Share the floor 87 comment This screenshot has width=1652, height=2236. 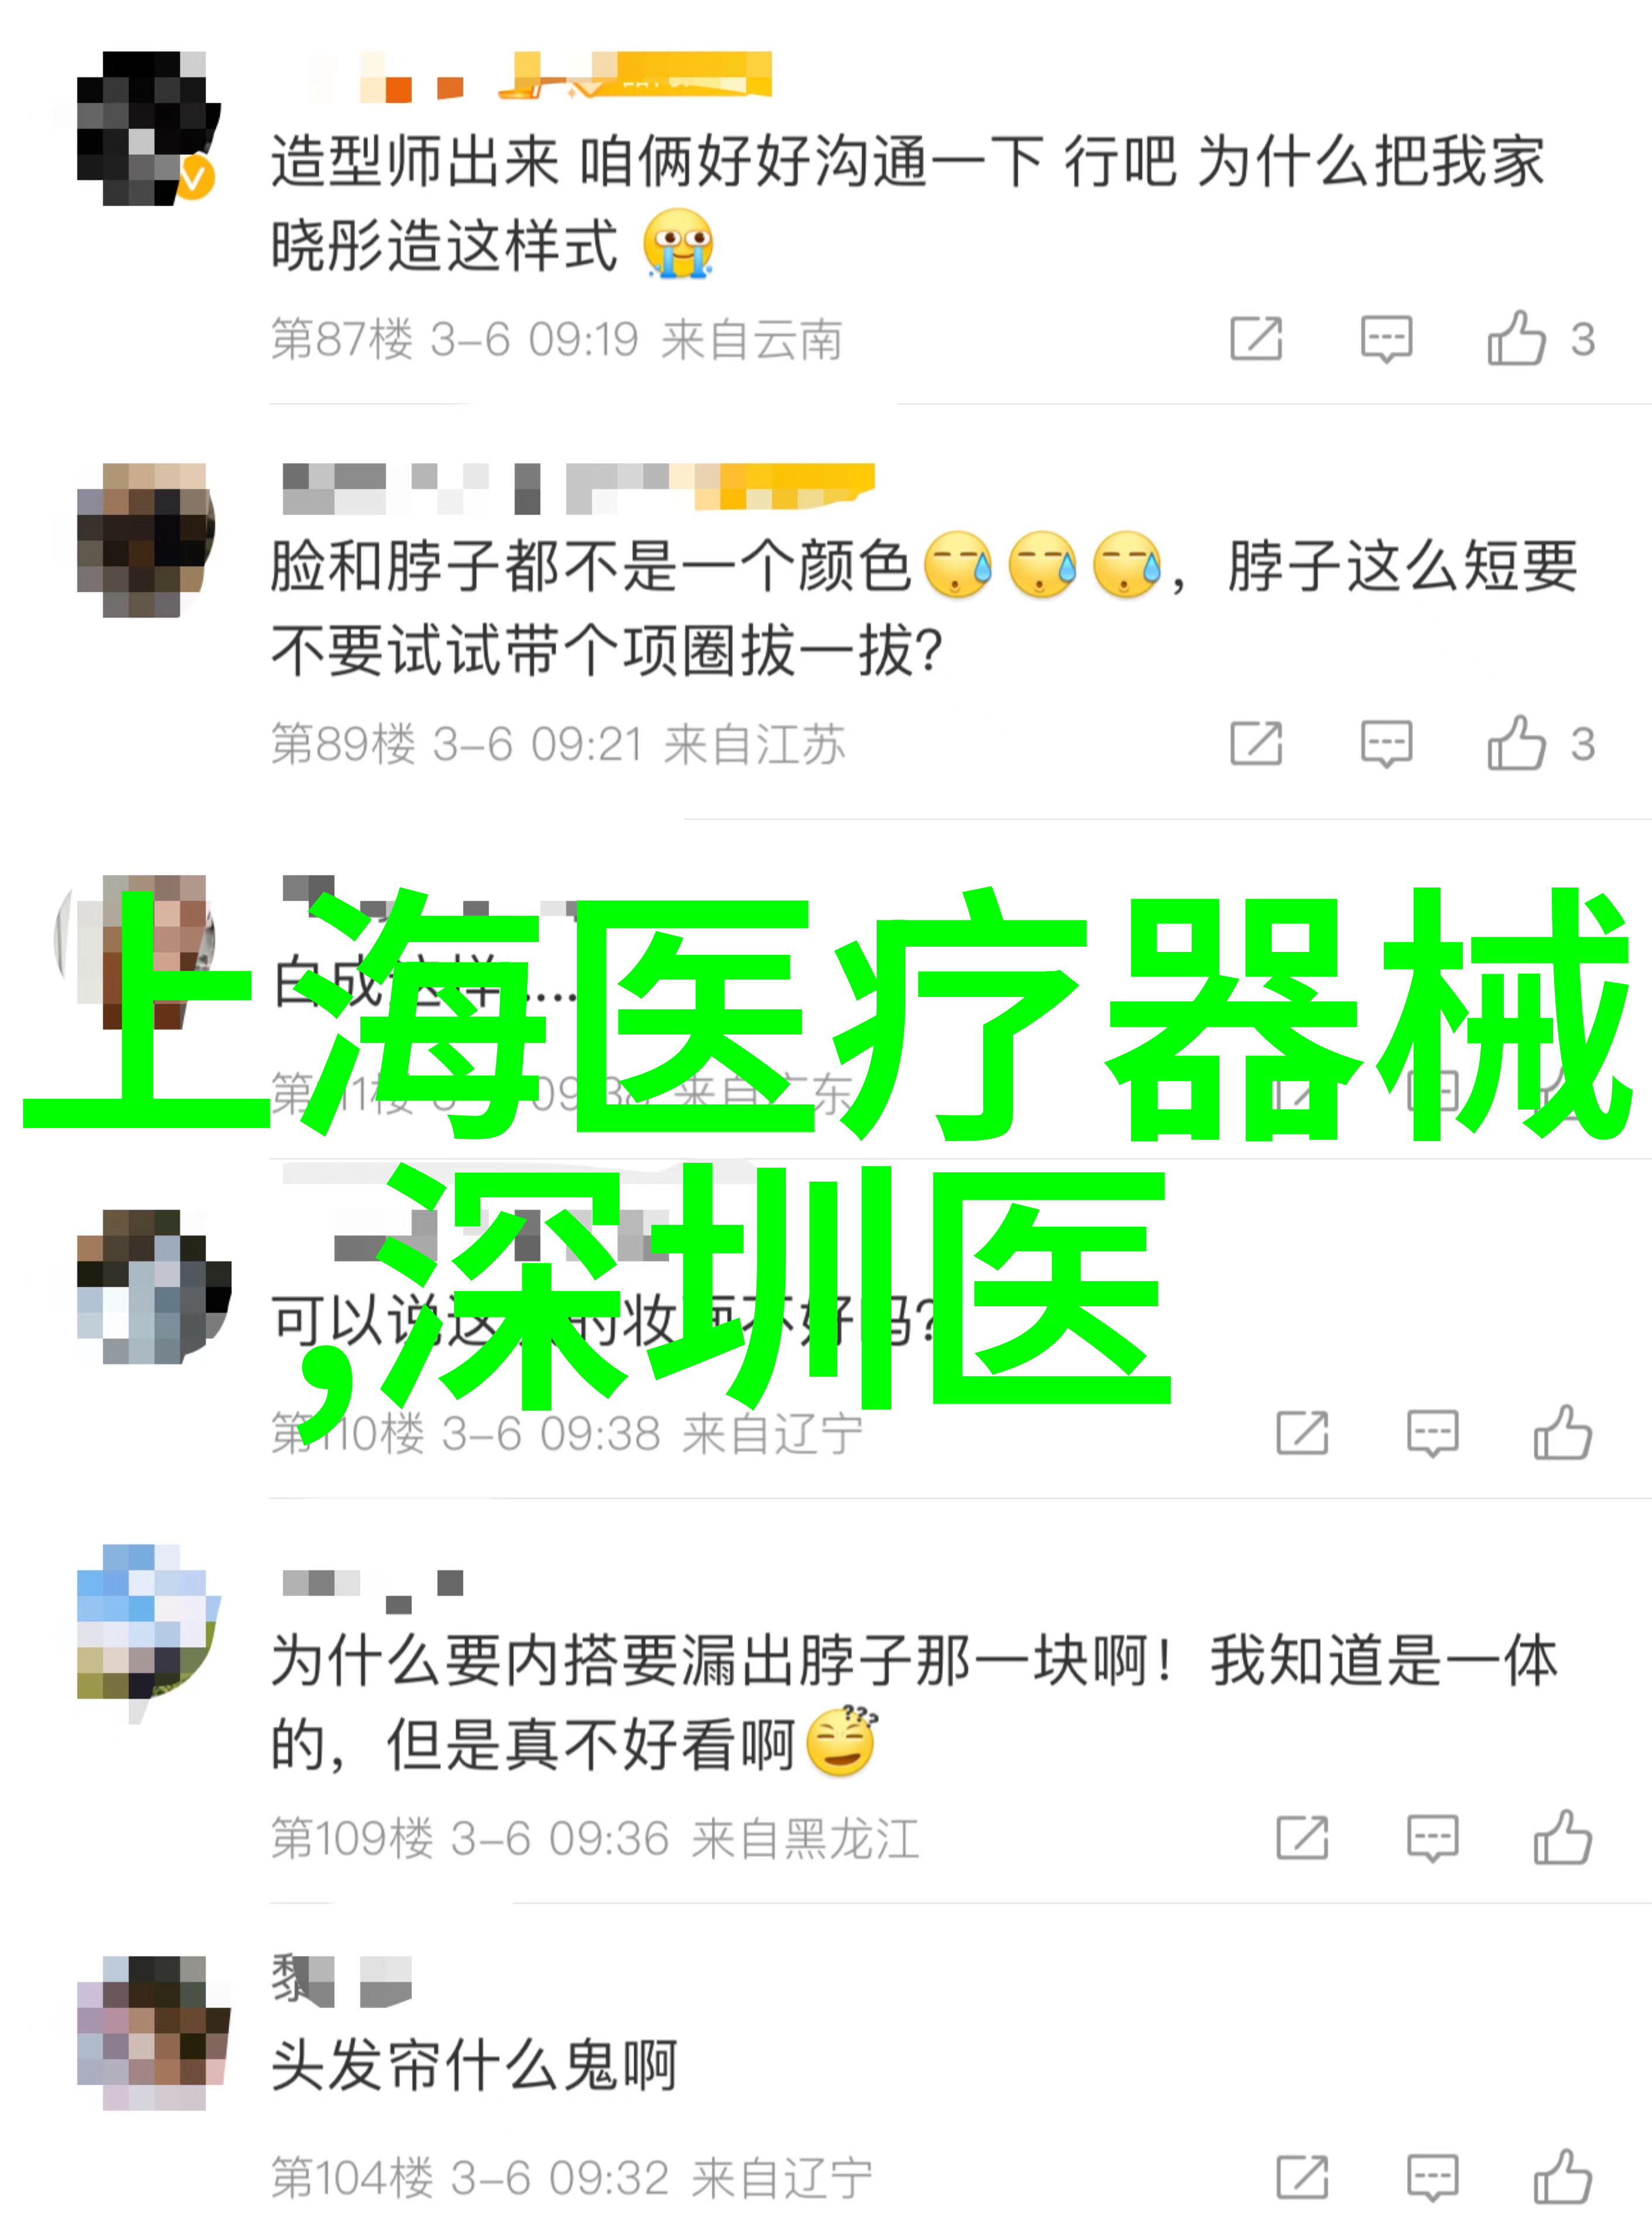point(1257,338)
